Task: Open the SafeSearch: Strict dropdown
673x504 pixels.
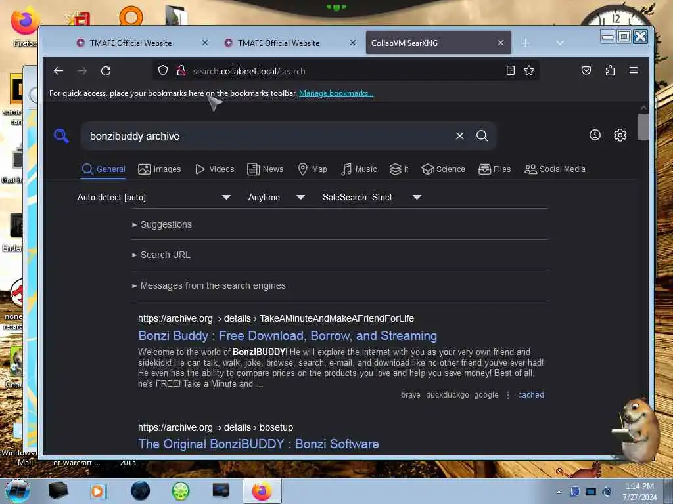Action: [x=372, y=197]
